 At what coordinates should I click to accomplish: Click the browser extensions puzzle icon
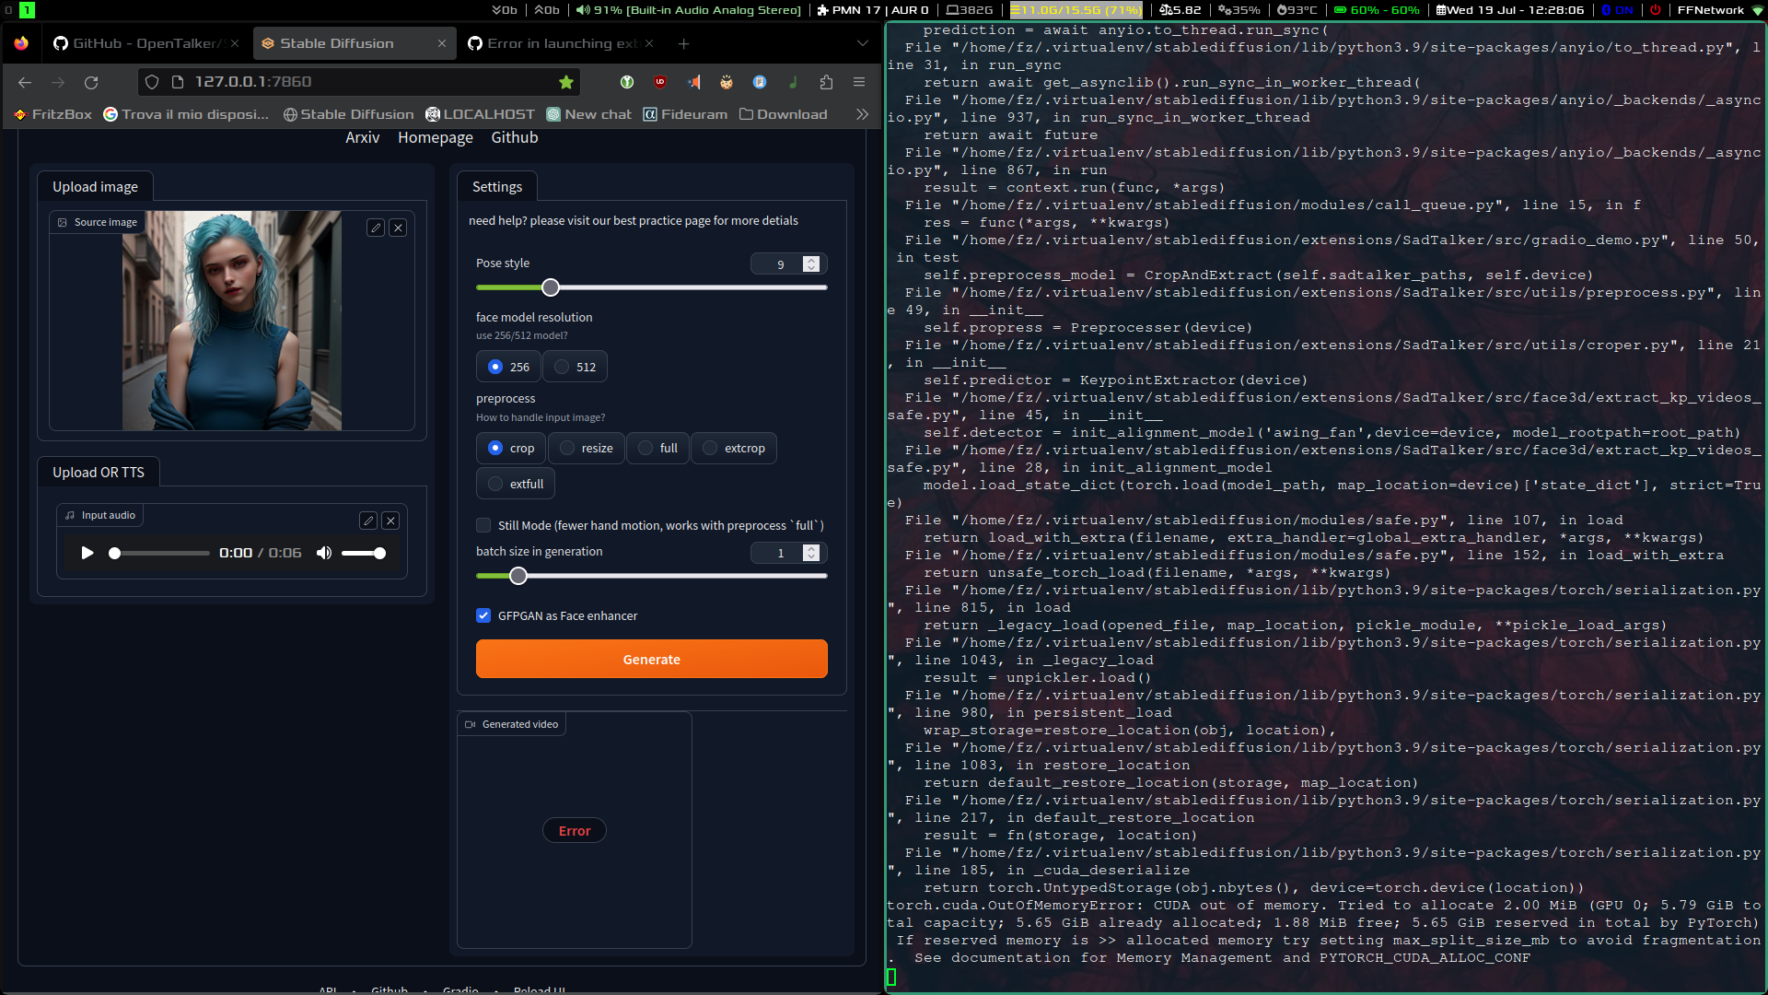click(826, 82)
